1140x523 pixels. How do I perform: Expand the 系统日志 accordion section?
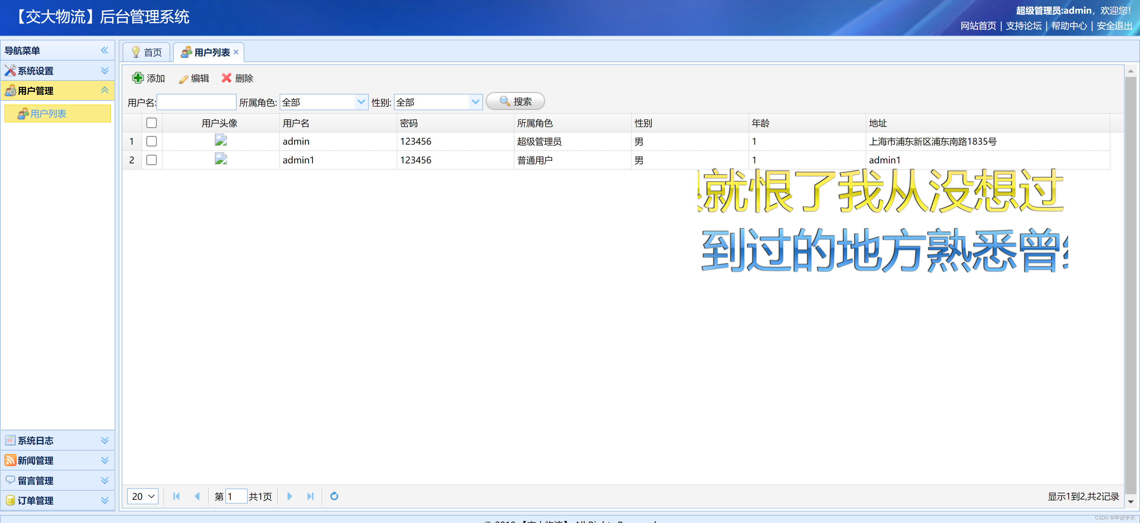coord(104,440)
